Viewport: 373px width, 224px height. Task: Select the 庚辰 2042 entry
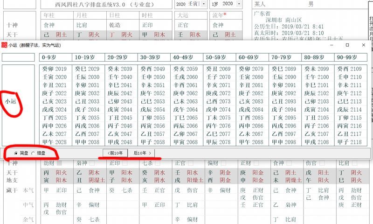click(x=120, y=93)
